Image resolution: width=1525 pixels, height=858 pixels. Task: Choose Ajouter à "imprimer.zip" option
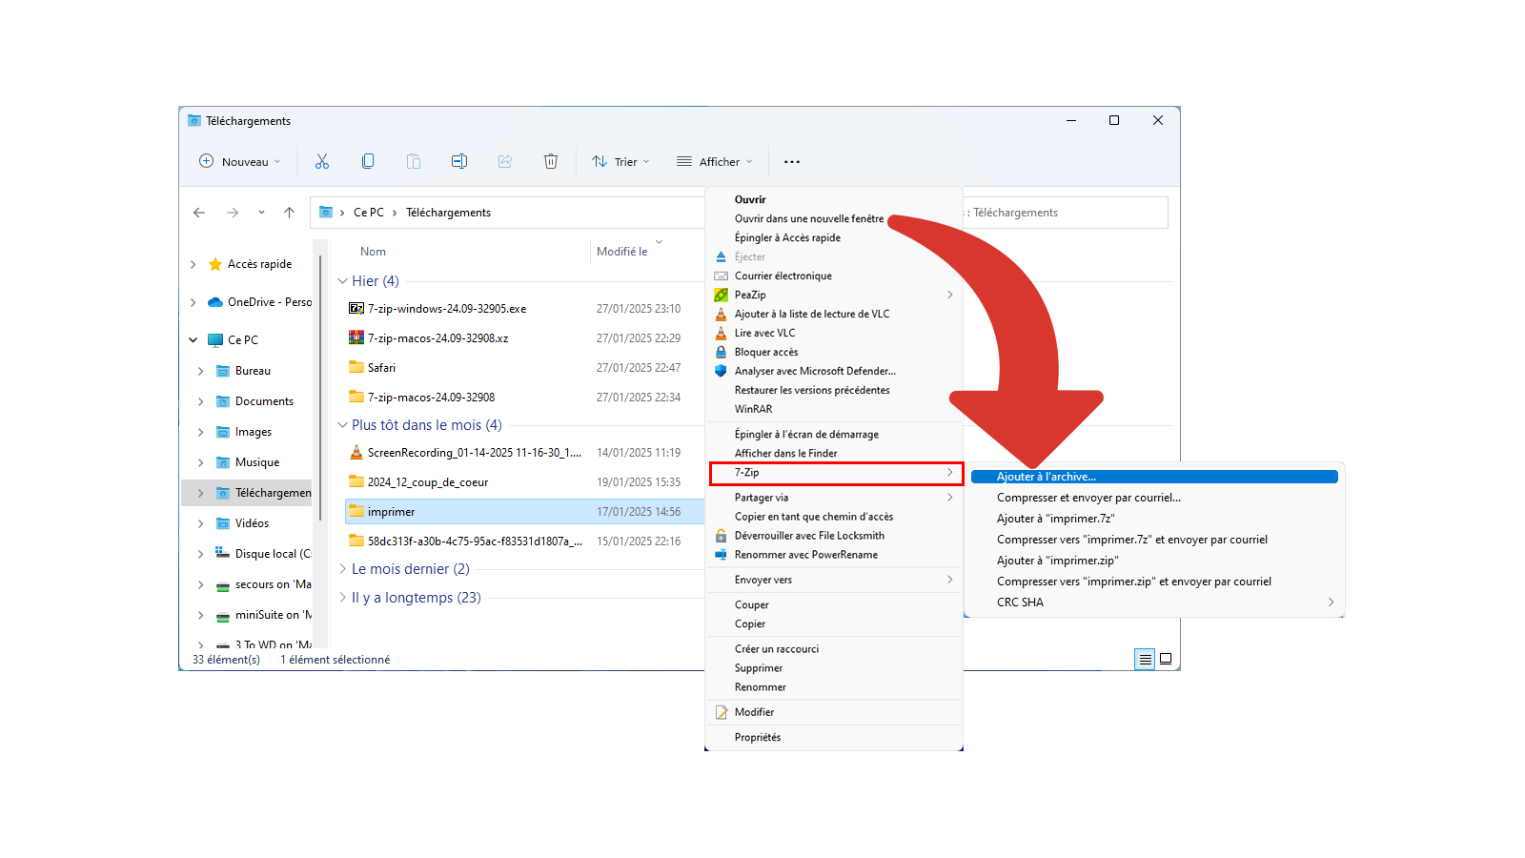point(1057,561)
